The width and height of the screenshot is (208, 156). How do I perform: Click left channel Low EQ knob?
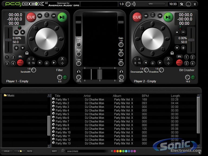[x=79, y=64]
